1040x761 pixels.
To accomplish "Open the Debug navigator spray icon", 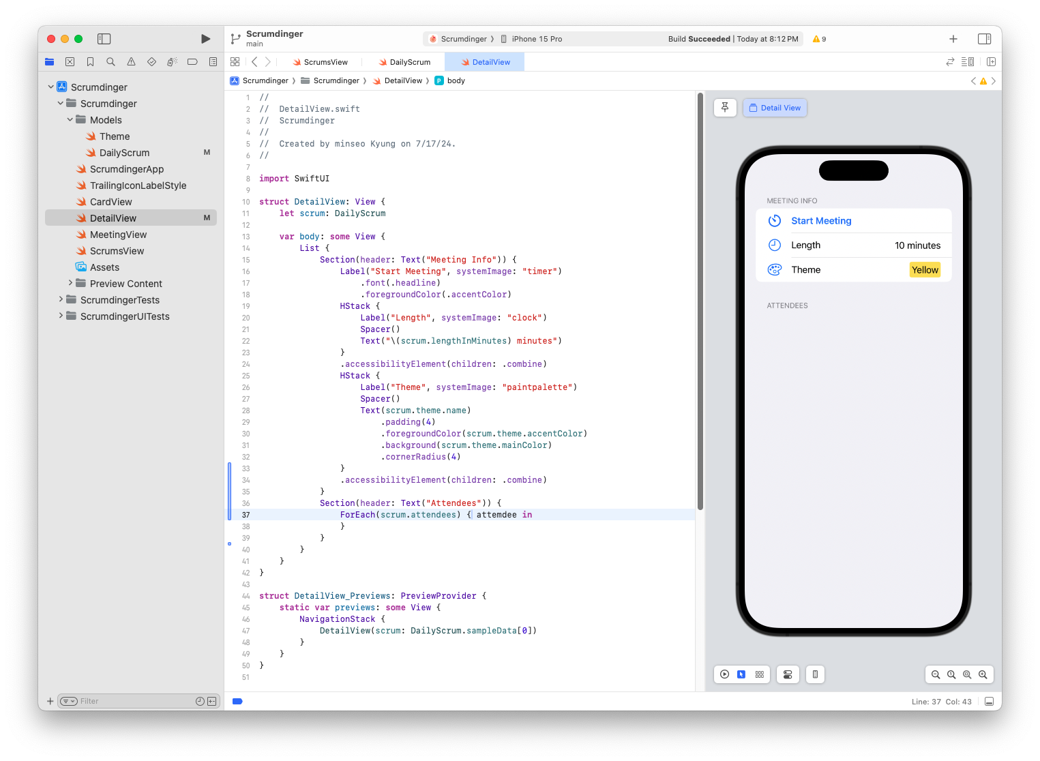I will click(172, 62).
